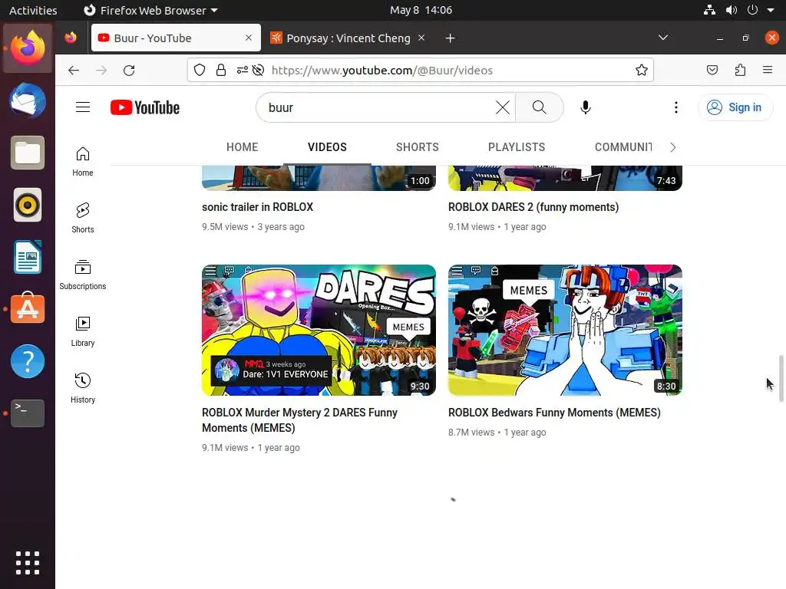Open the PLAYLISTS channel tab
The height and width of the screenshot is (589, 786).
tap(517, 147)
